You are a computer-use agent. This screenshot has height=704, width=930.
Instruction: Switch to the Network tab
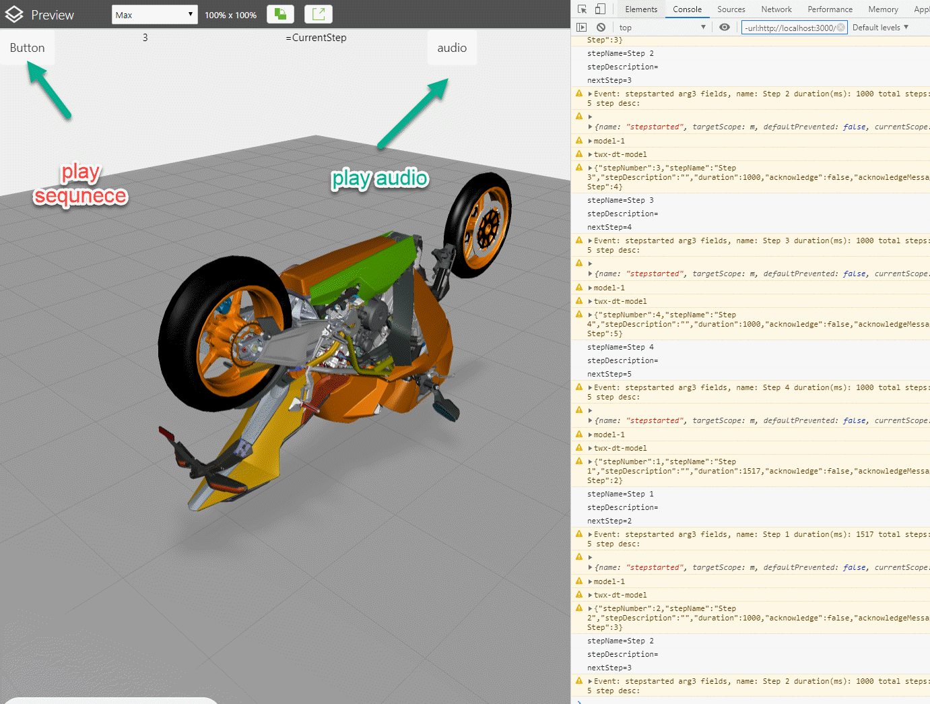point(776,9)
